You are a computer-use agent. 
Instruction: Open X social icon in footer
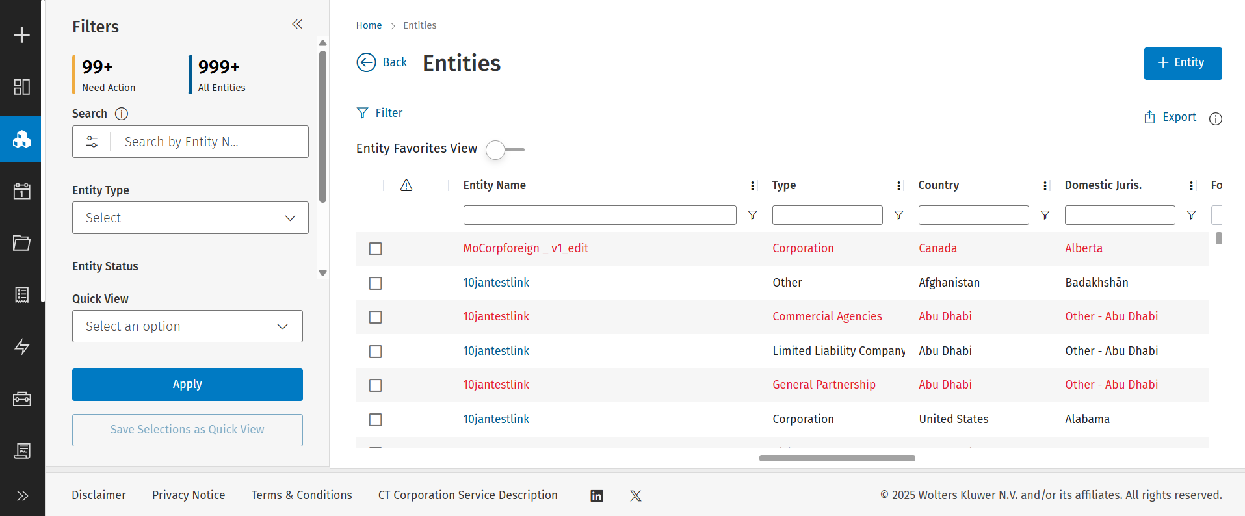[x=636, y=496]
